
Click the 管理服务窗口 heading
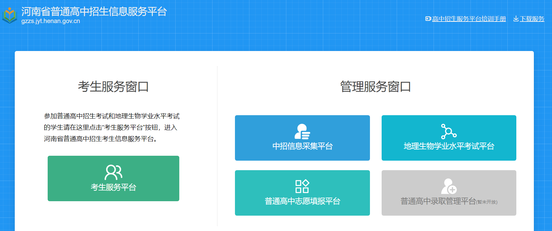[375, 87]
